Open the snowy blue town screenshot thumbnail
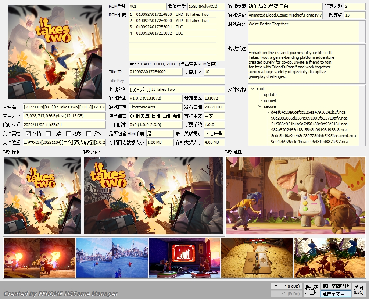Screen dimensions: 369x299 click(112, 257)
